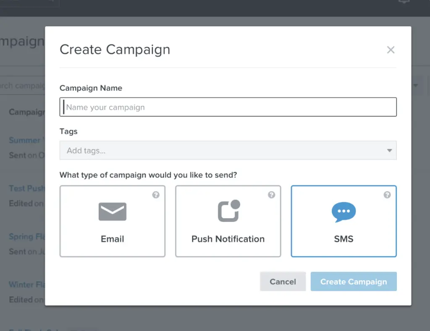
Task: Click the Campaign column header
Action: 27,112
